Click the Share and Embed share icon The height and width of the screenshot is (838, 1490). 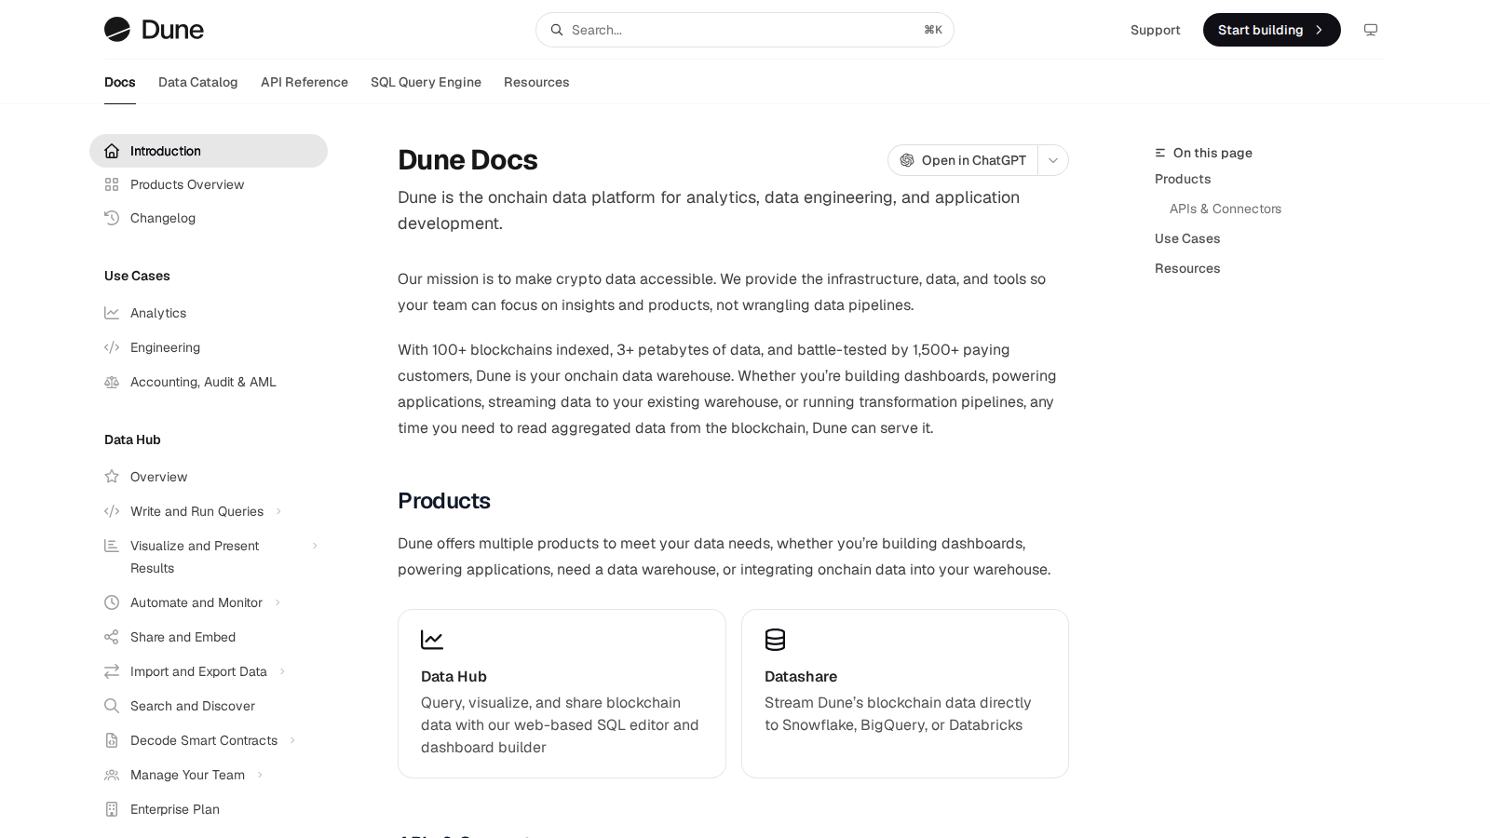click(112, 637)
